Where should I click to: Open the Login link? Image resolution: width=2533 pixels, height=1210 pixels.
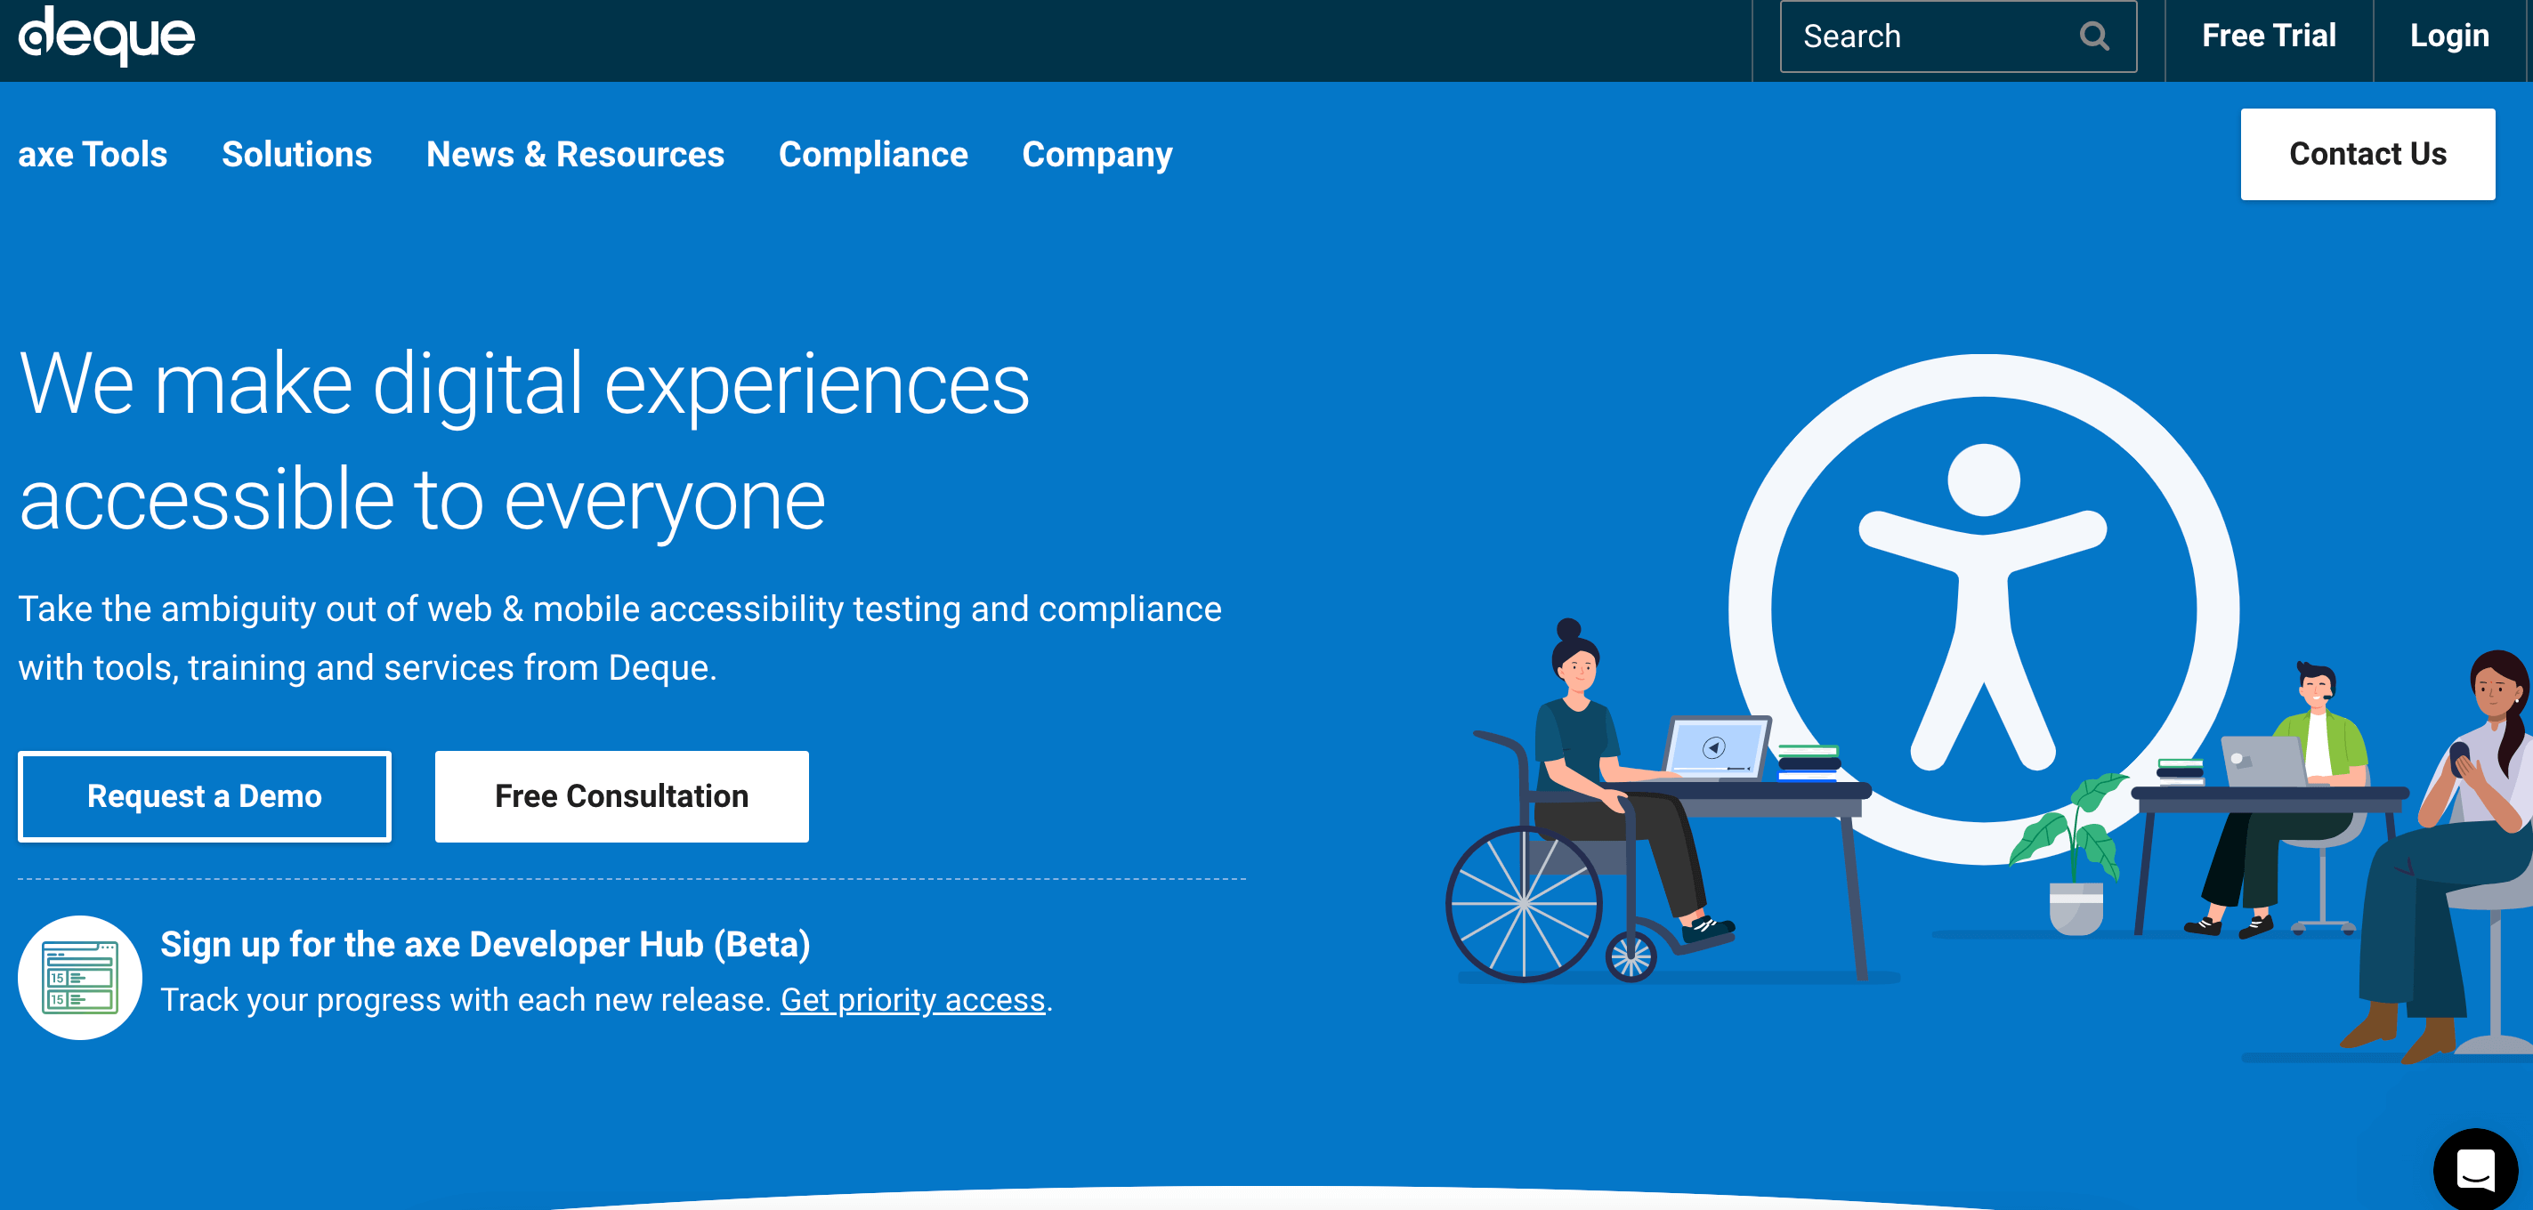2448,36
